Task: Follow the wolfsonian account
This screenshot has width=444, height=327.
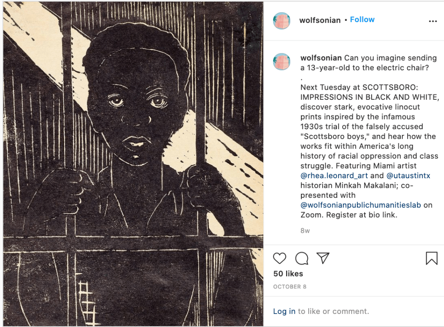Action: (x=362, y=20)
